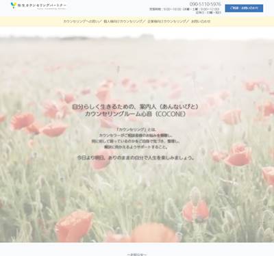Open the お問い合わせ navigation item
The height and width of the screenshot is (256, 274).
[x=201, y=21]
